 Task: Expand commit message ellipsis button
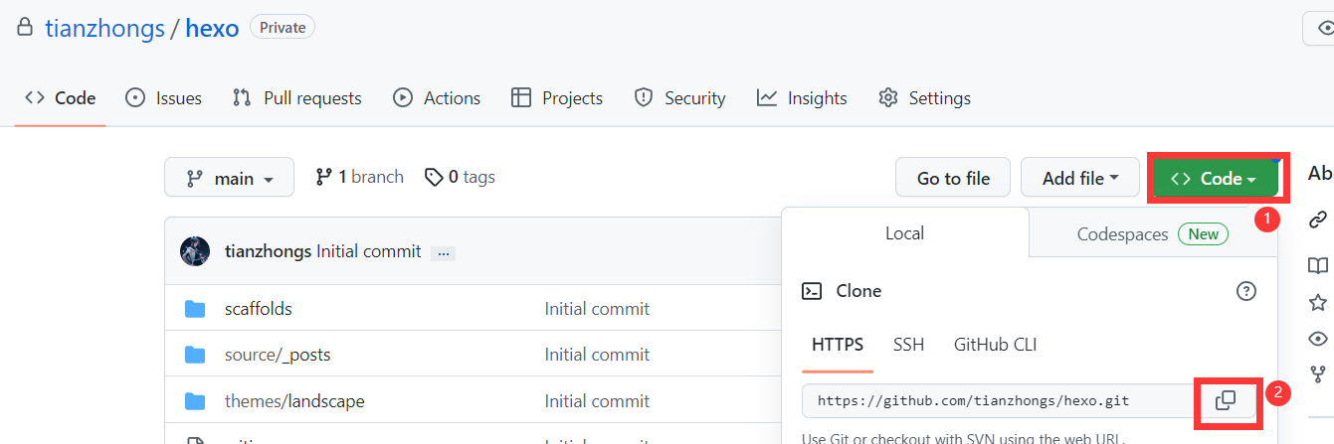(x=445, y=253)
